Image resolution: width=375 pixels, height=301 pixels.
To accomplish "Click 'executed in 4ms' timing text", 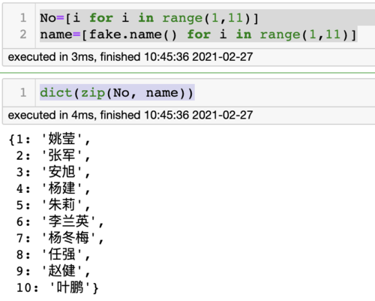I will click(x=130, y=116).
